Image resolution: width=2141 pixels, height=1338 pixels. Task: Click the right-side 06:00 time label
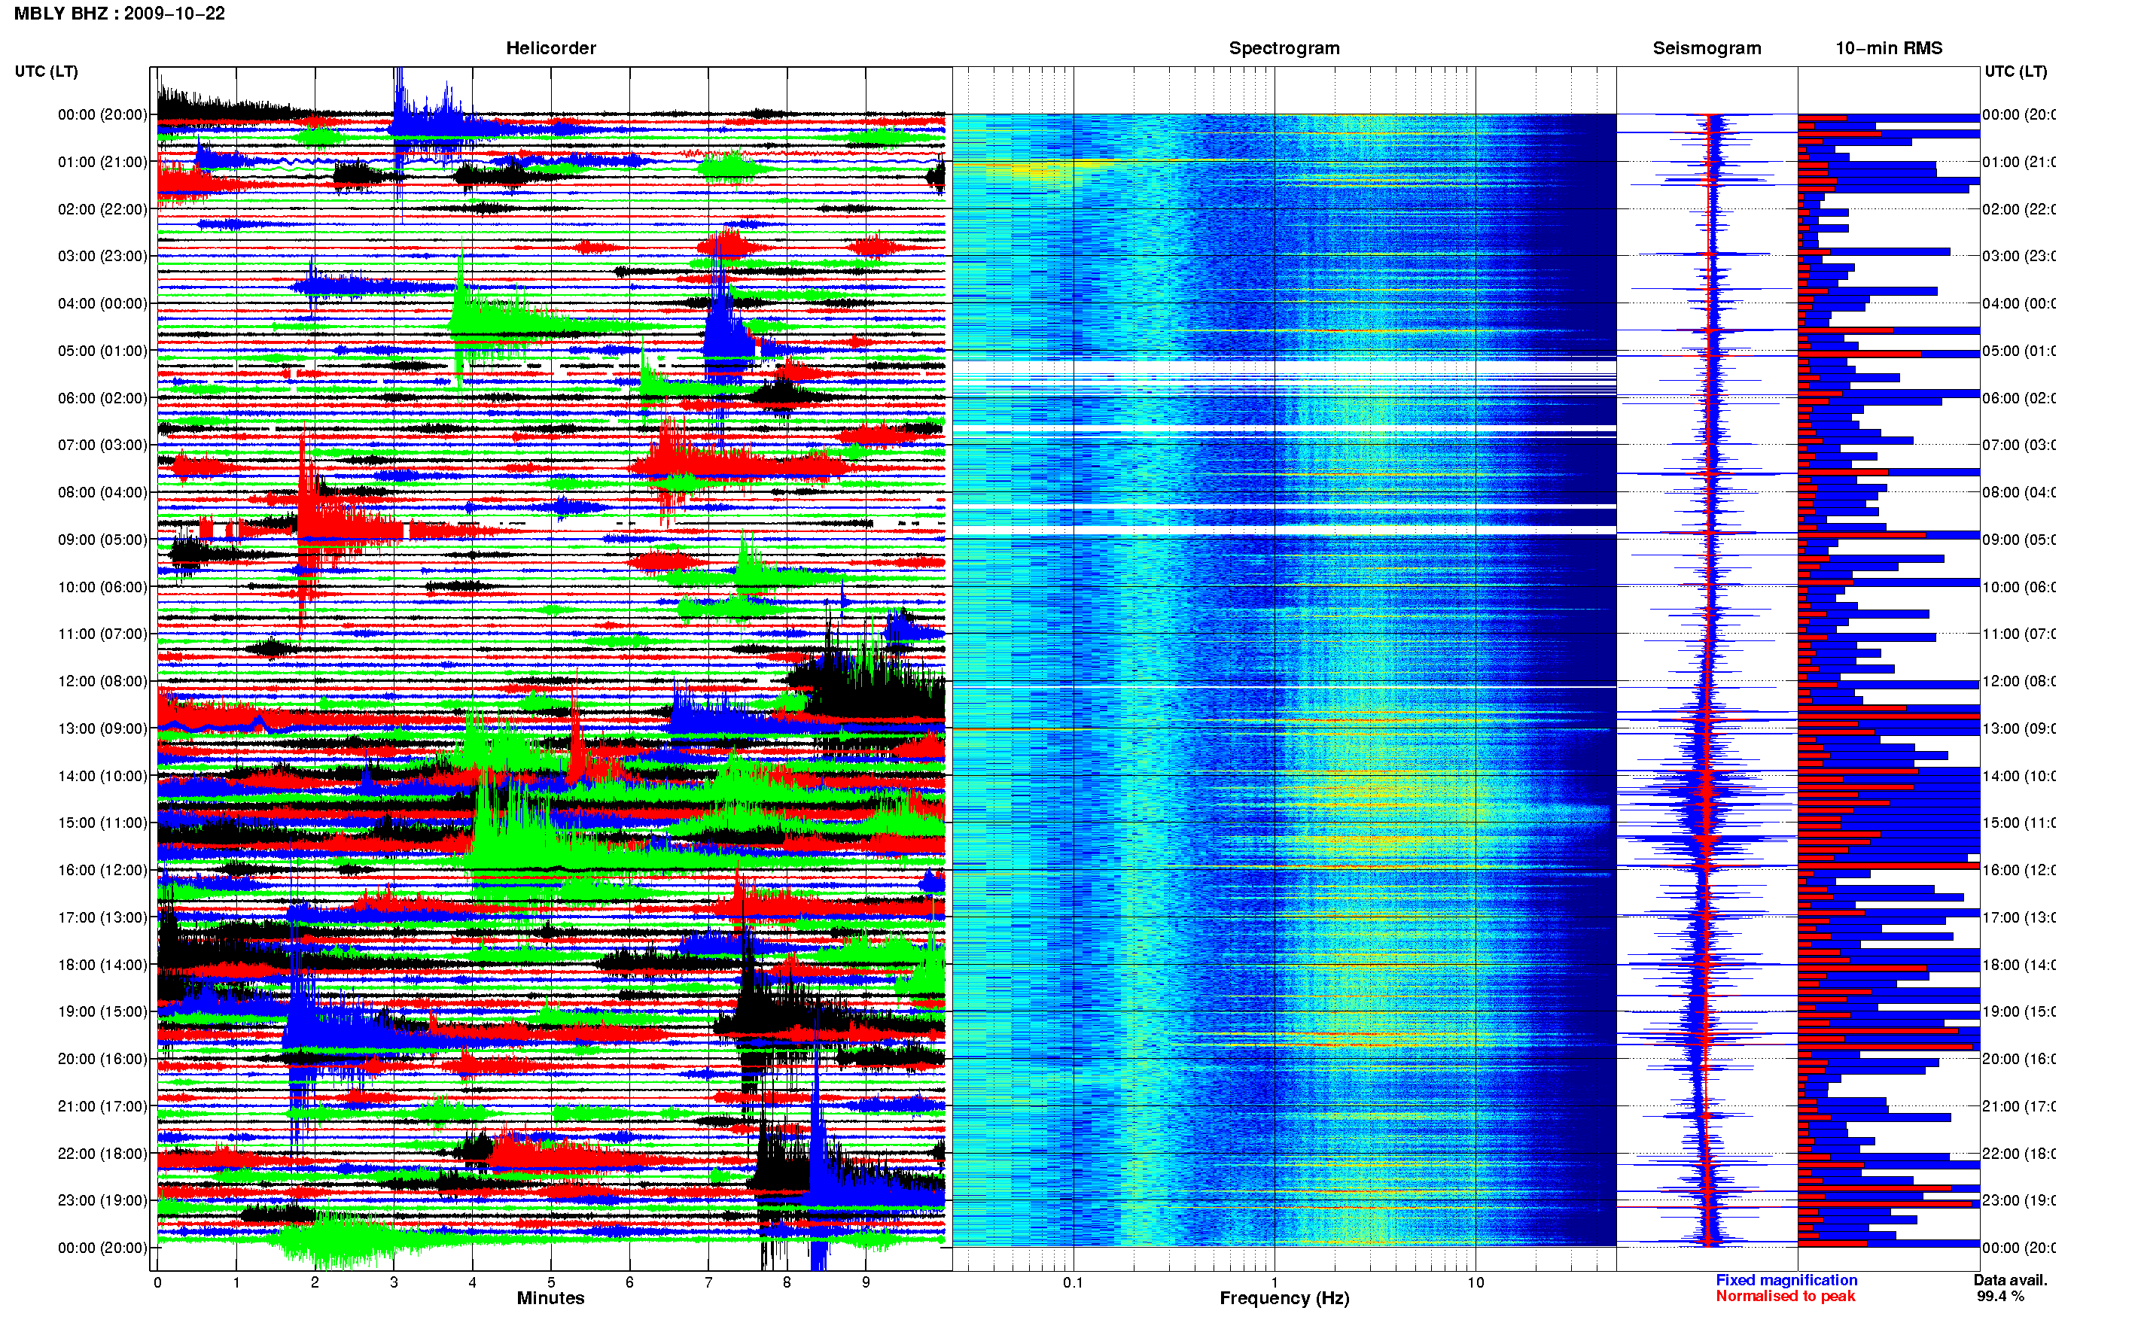[2018, 398]
